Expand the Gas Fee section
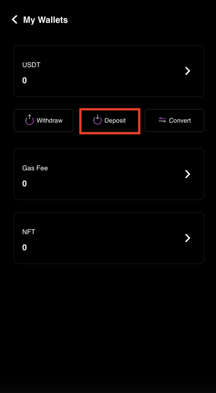Viewport: 216px width, 393px height. [109, 174]
